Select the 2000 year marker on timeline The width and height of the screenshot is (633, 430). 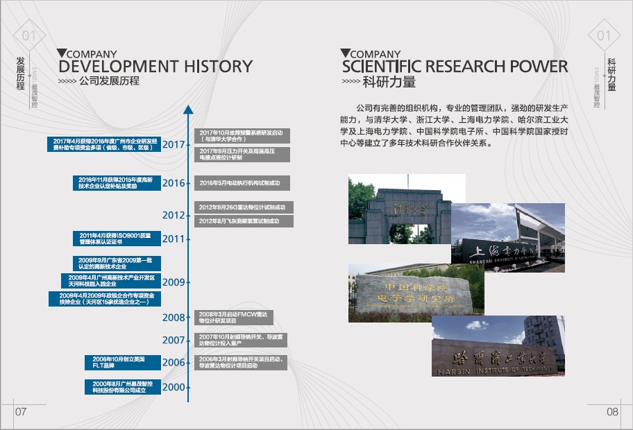click(174, 387)
